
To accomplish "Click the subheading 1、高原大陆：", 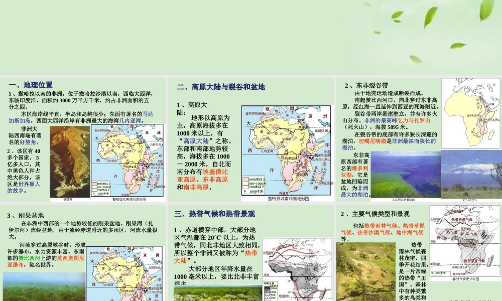I will tap(192, 109).
